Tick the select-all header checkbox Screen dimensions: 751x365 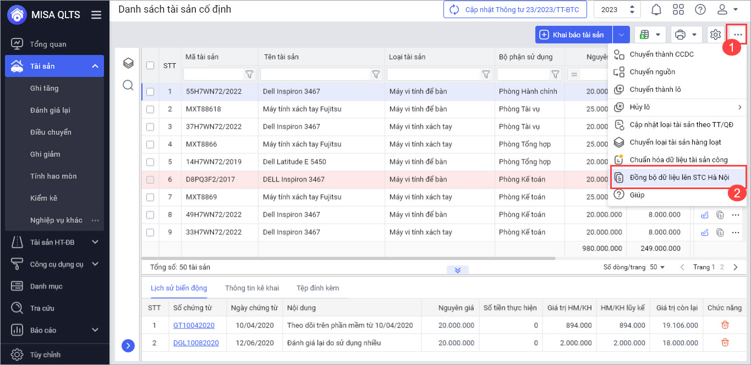coord(150,65)
